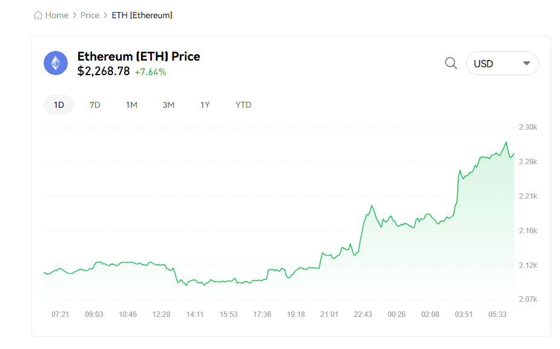Select the 1D time range tab

[x=59, y=105]
